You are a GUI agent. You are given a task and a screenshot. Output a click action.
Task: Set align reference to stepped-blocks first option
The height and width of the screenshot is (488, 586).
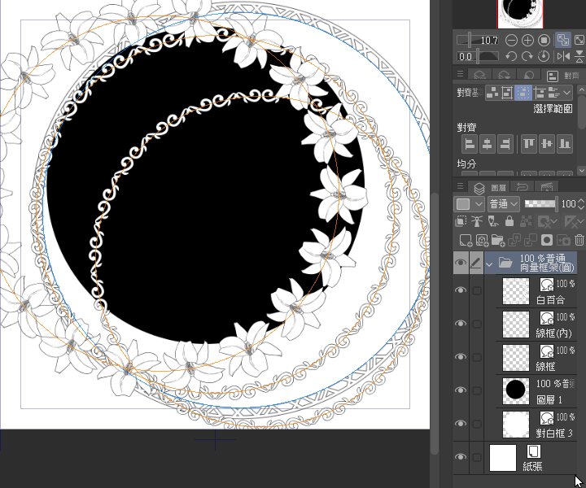493,92
